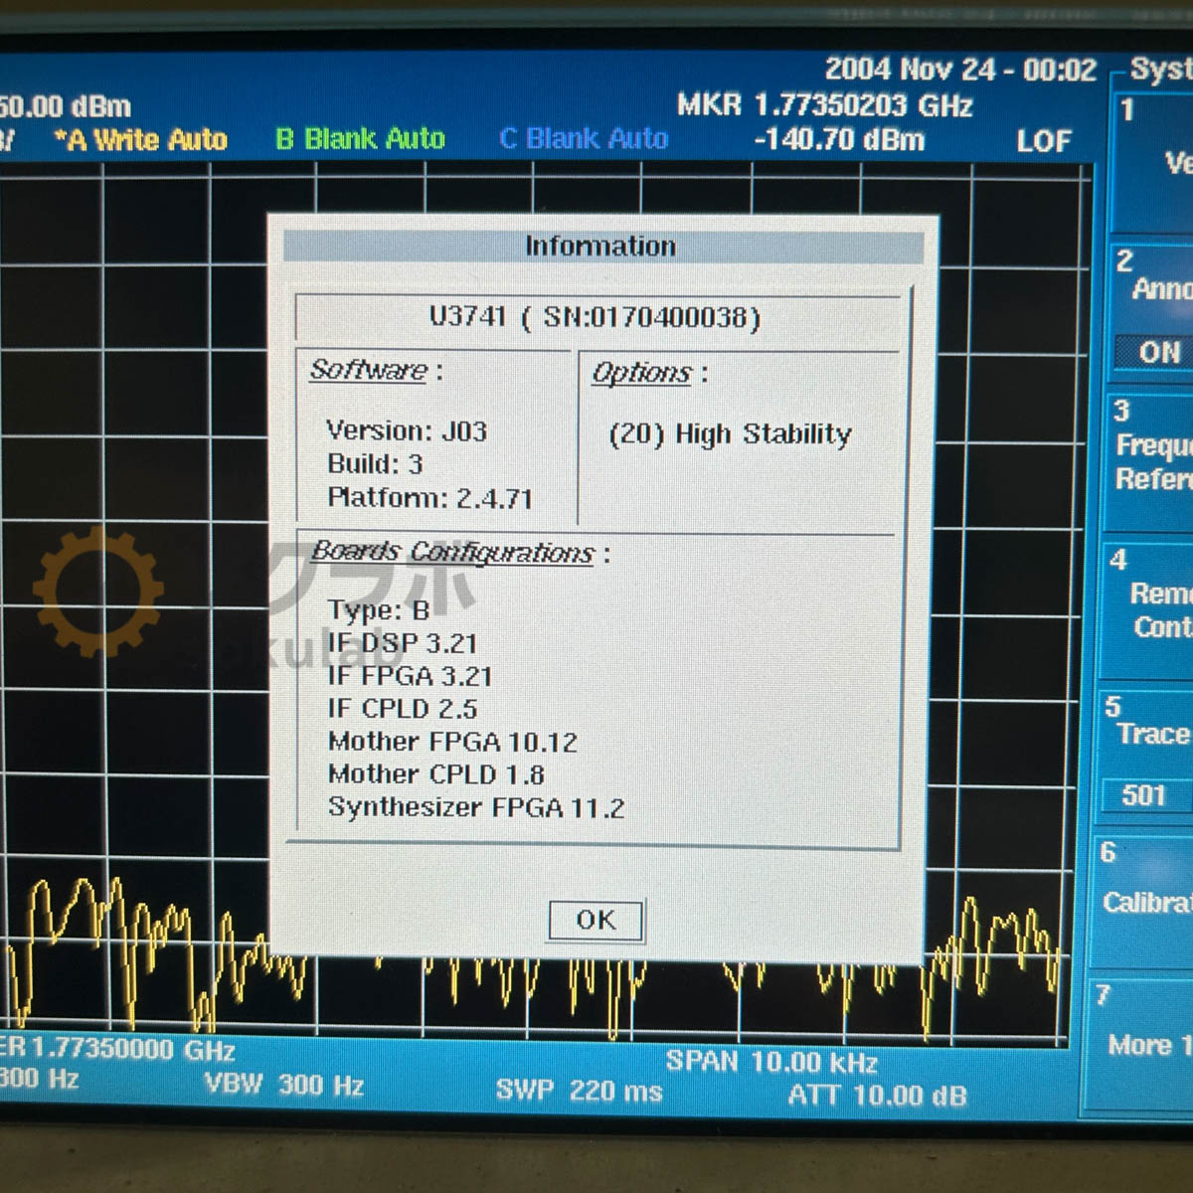Click the VBW 300 Hz readout
This screenshot has width=1193, height=1193.
tap(284, 1085)
